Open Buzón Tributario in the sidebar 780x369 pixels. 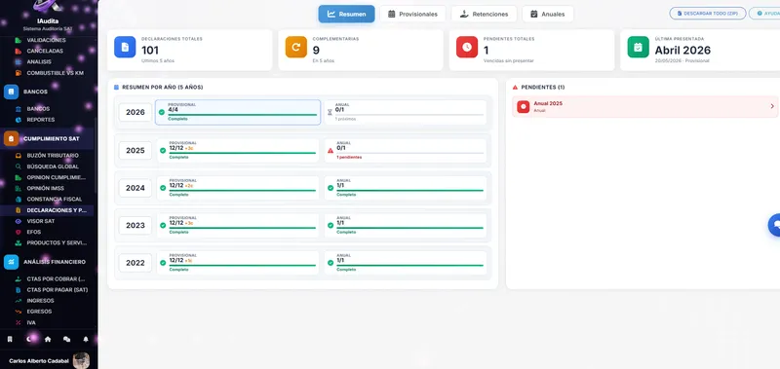pyautogui.click(x=53, y=156)
